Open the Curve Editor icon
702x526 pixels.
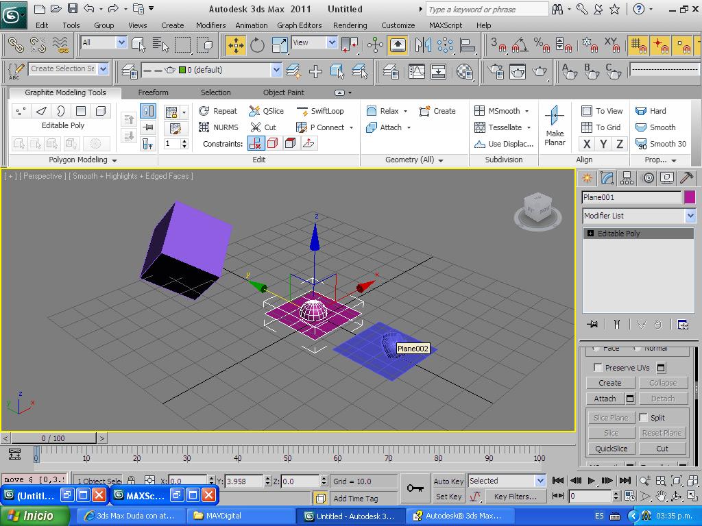click(416, 71)
